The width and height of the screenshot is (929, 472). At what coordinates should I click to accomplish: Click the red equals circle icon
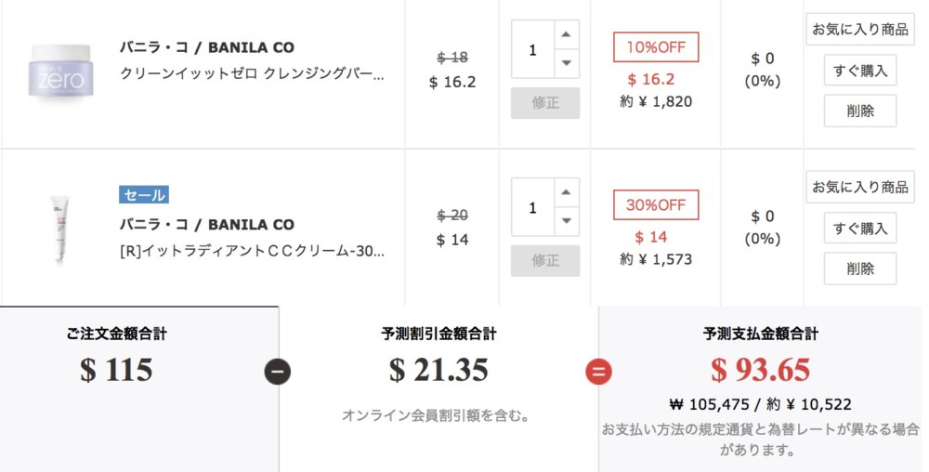click(598, 372)
